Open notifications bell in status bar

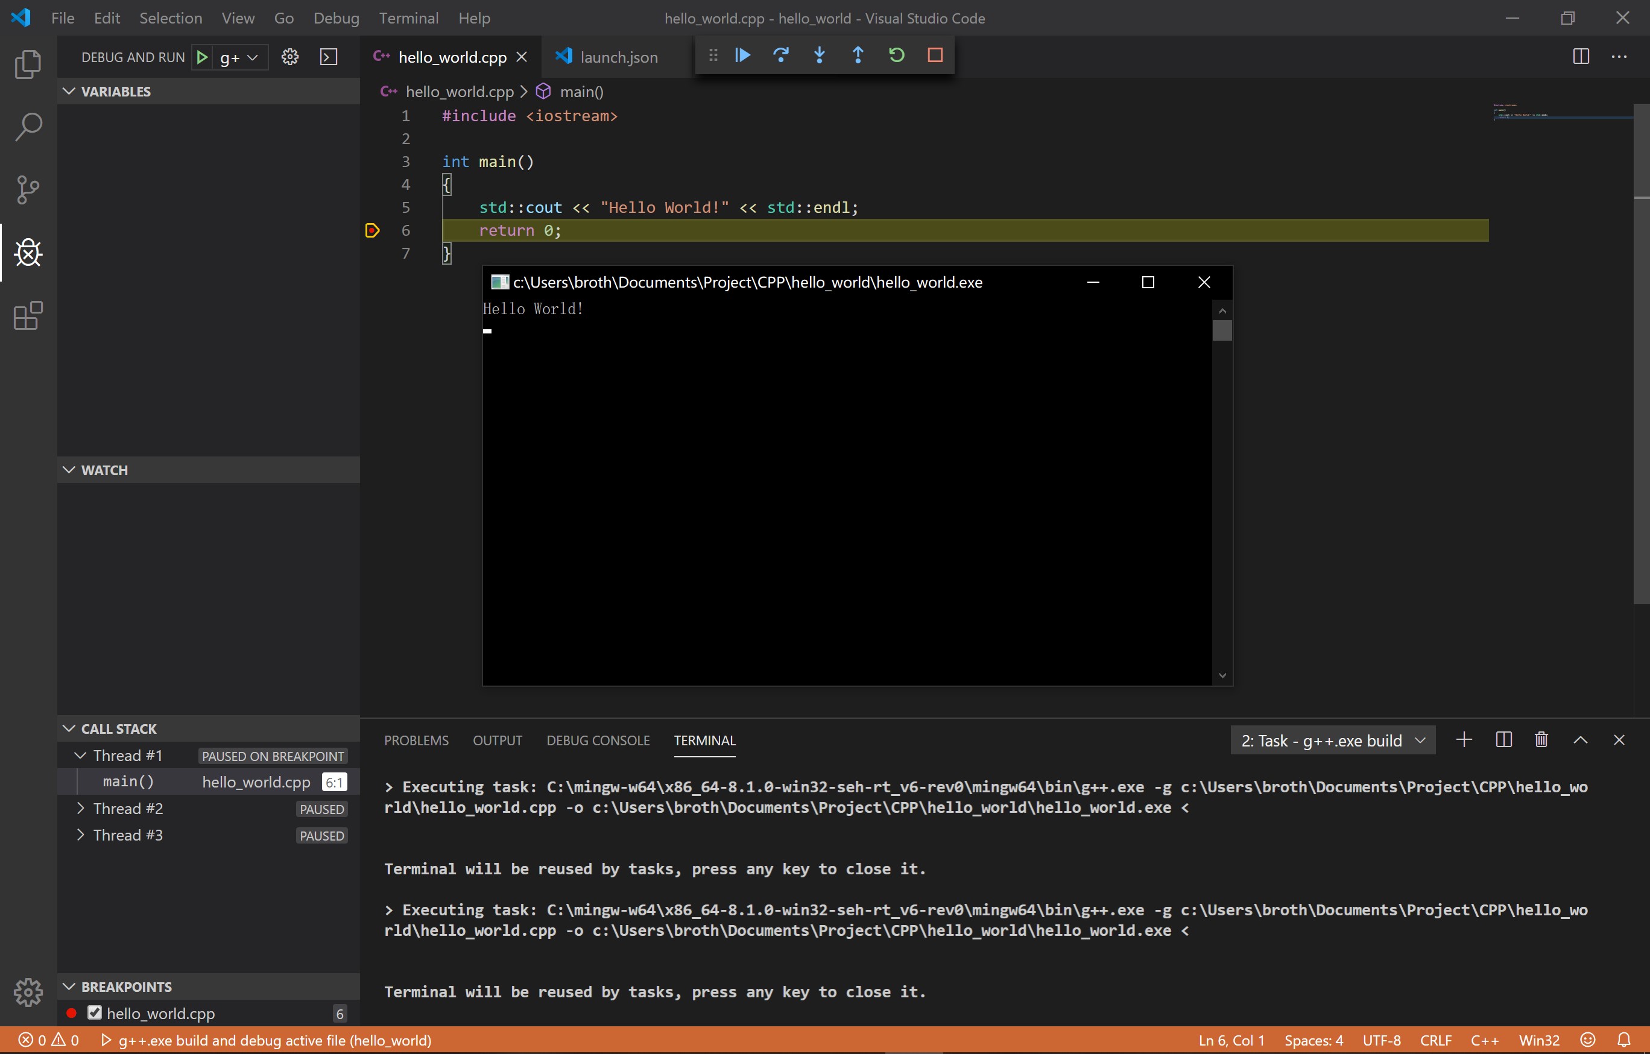(x=1624, y=1040)
